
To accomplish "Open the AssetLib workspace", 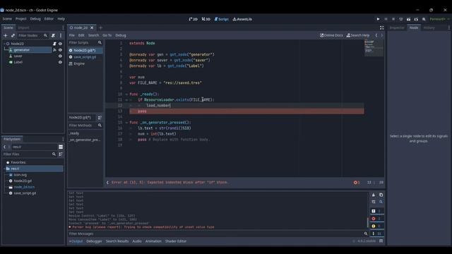I will pyautogui.click(x=242, y=19).
